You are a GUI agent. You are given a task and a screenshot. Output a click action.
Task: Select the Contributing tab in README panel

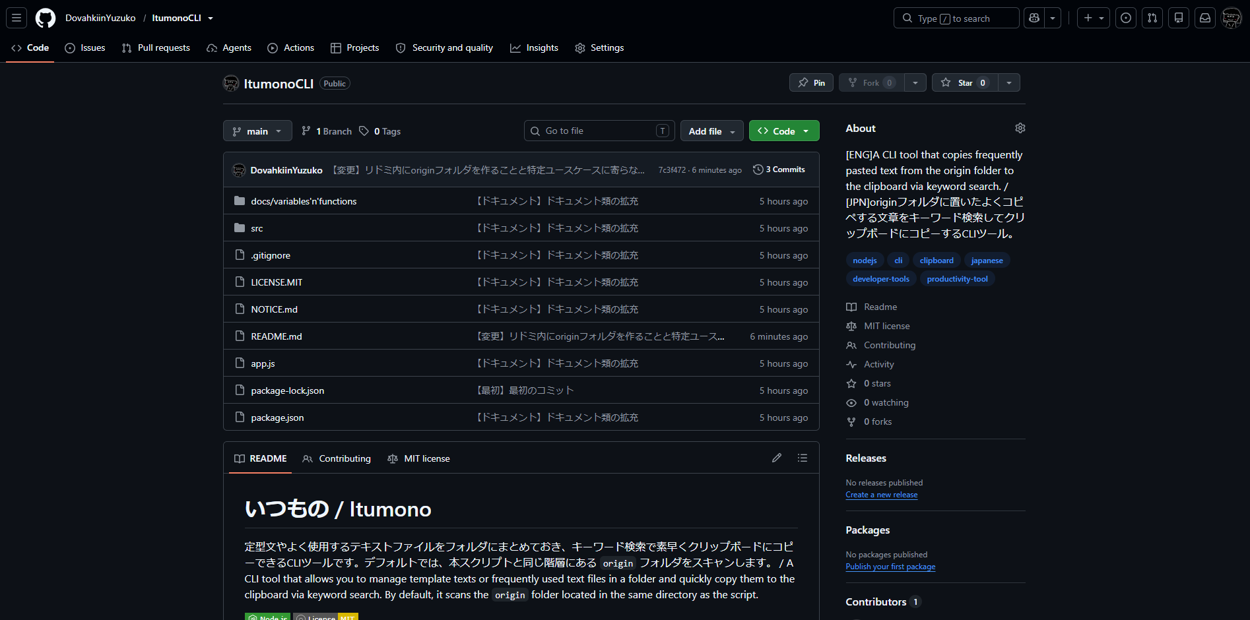(x=337, y=458)
